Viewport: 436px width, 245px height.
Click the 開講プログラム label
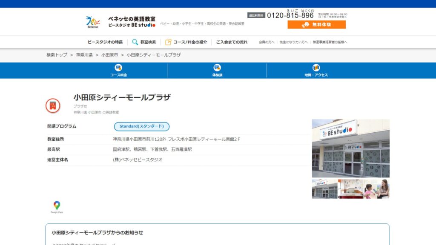coord(62,126)
